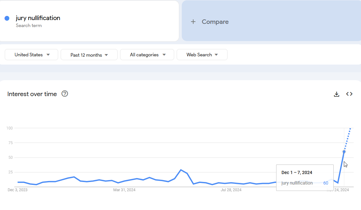Click the blue dot beside jury nullification
Screen dimensions: 361x210
coord(7,18)
